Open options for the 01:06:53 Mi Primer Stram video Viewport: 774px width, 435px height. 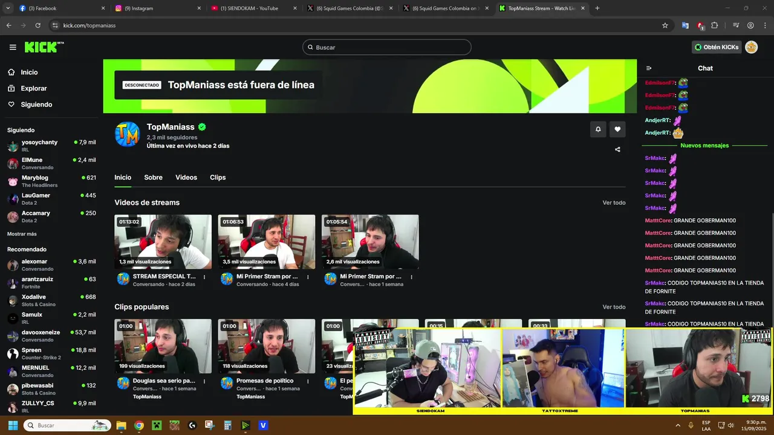coord(308,277)
